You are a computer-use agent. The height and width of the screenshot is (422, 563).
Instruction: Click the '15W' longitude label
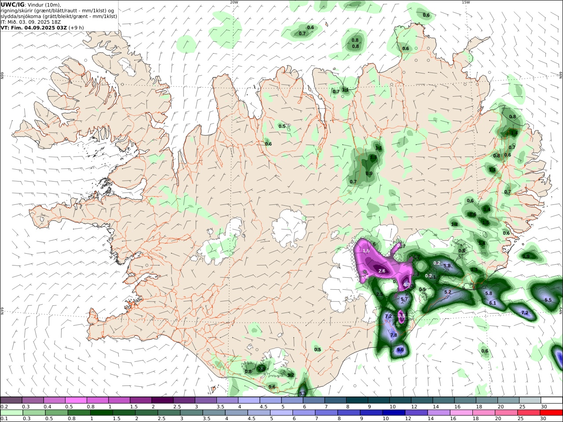[466, 2]
